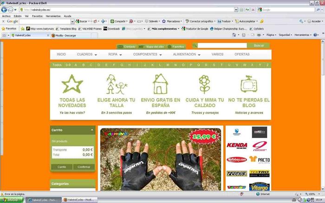Click the Forward arrow button

click(x=10, y=10)
